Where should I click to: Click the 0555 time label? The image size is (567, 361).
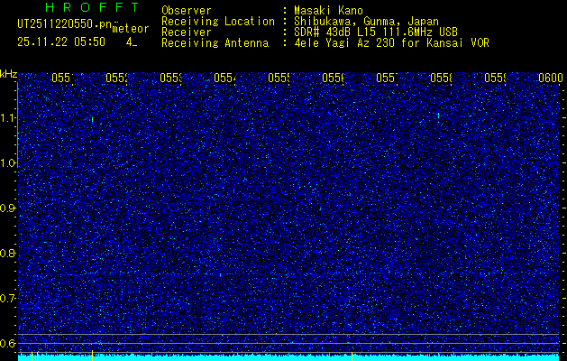279,78
